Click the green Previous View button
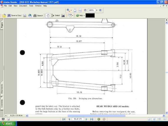 pyautogui.click(x=99, y=119)
